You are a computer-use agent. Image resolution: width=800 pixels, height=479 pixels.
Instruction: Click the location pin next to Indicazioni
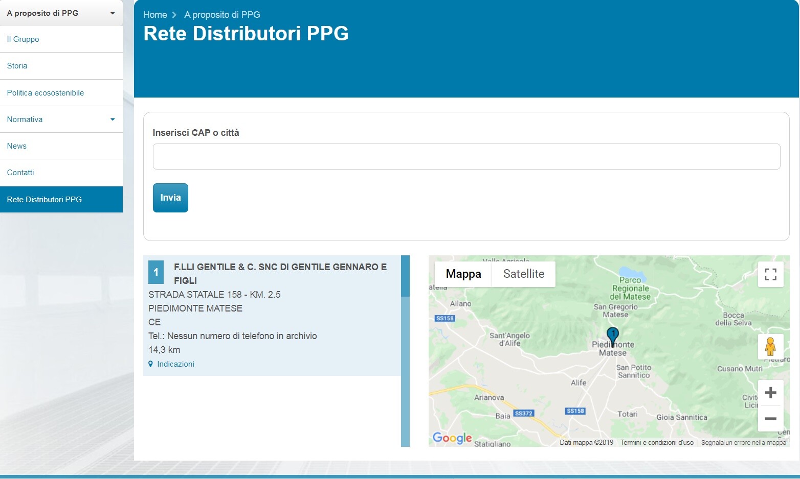pyautogui.click(x=150, y=364)
